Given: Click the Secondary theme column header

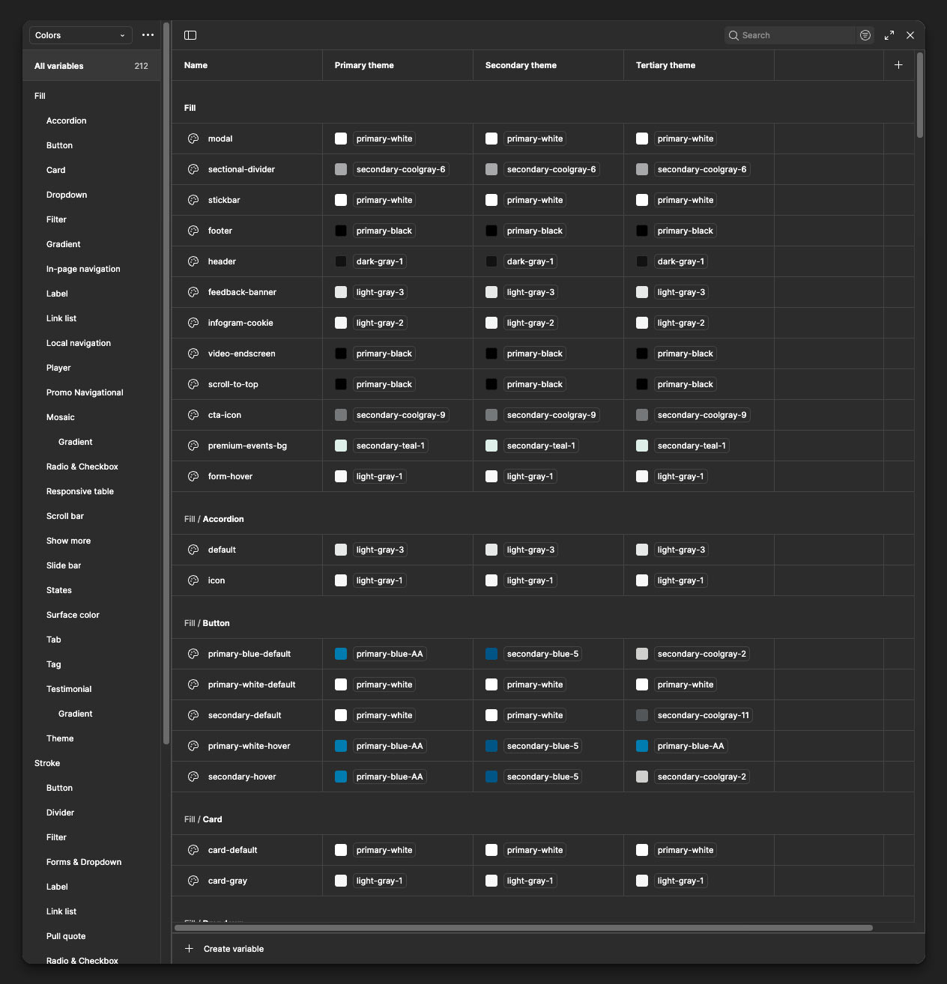Looking at the screenshot, I should click(x=521, y=65).
